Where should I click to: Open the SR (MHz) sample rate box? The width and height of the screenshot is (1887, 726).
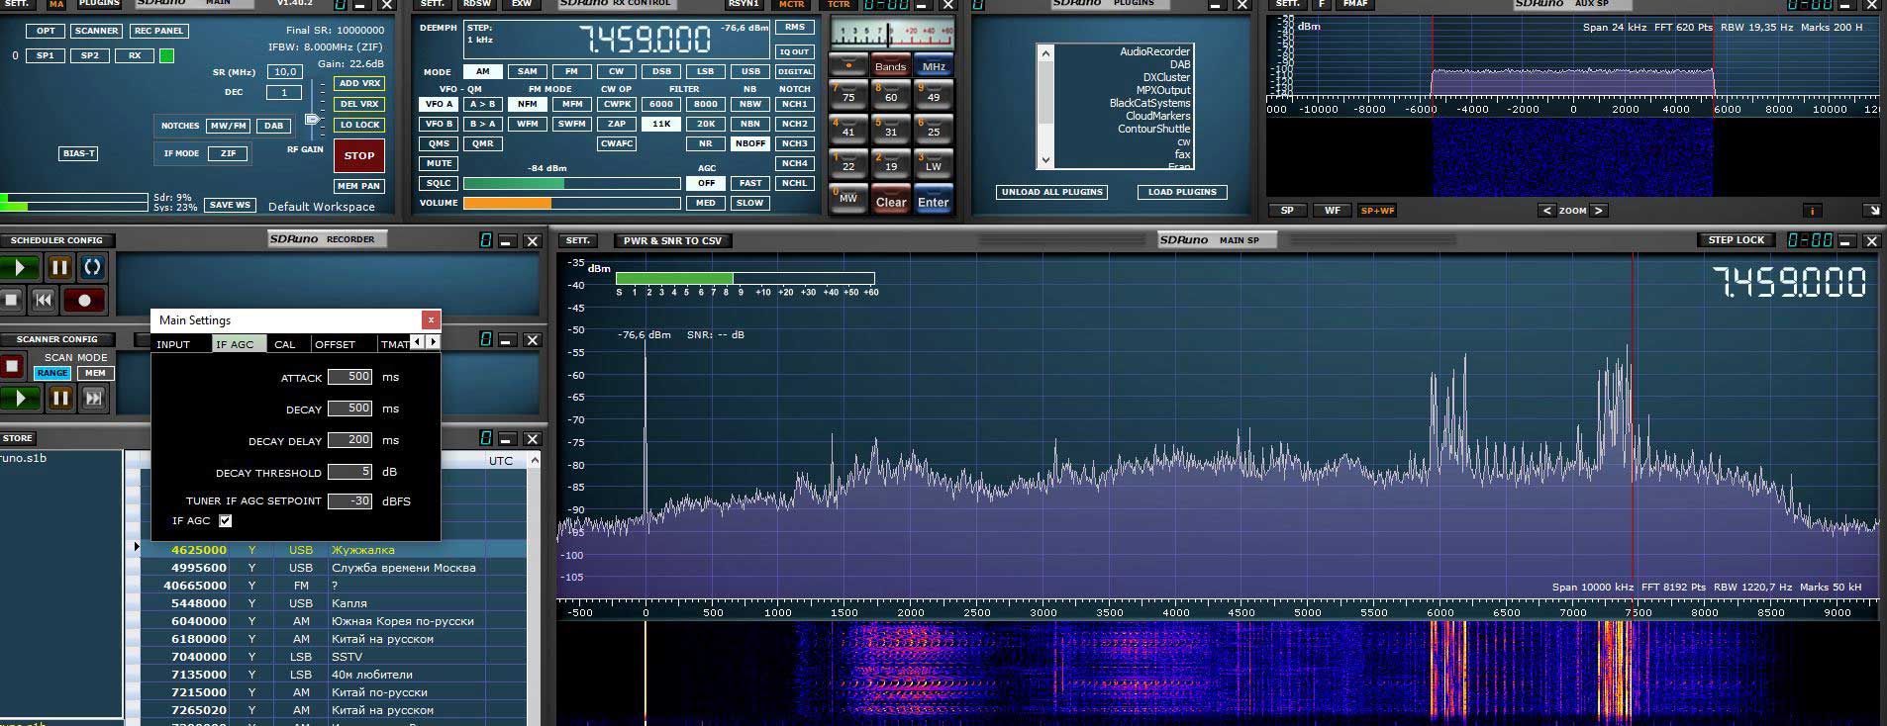pos(284,72)
